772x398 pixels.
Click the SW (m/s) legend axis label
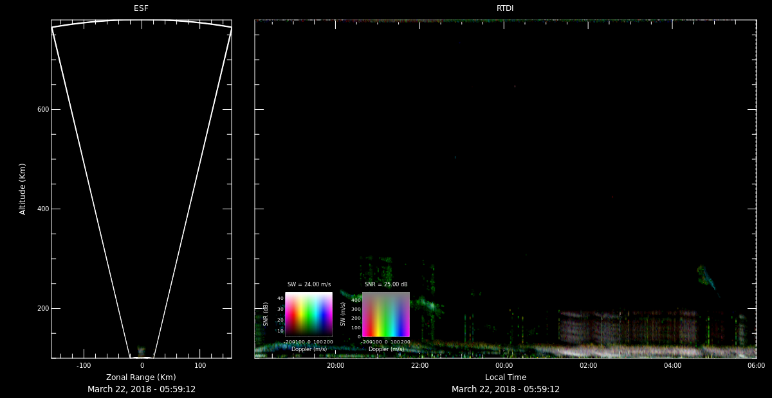[343, 314]
